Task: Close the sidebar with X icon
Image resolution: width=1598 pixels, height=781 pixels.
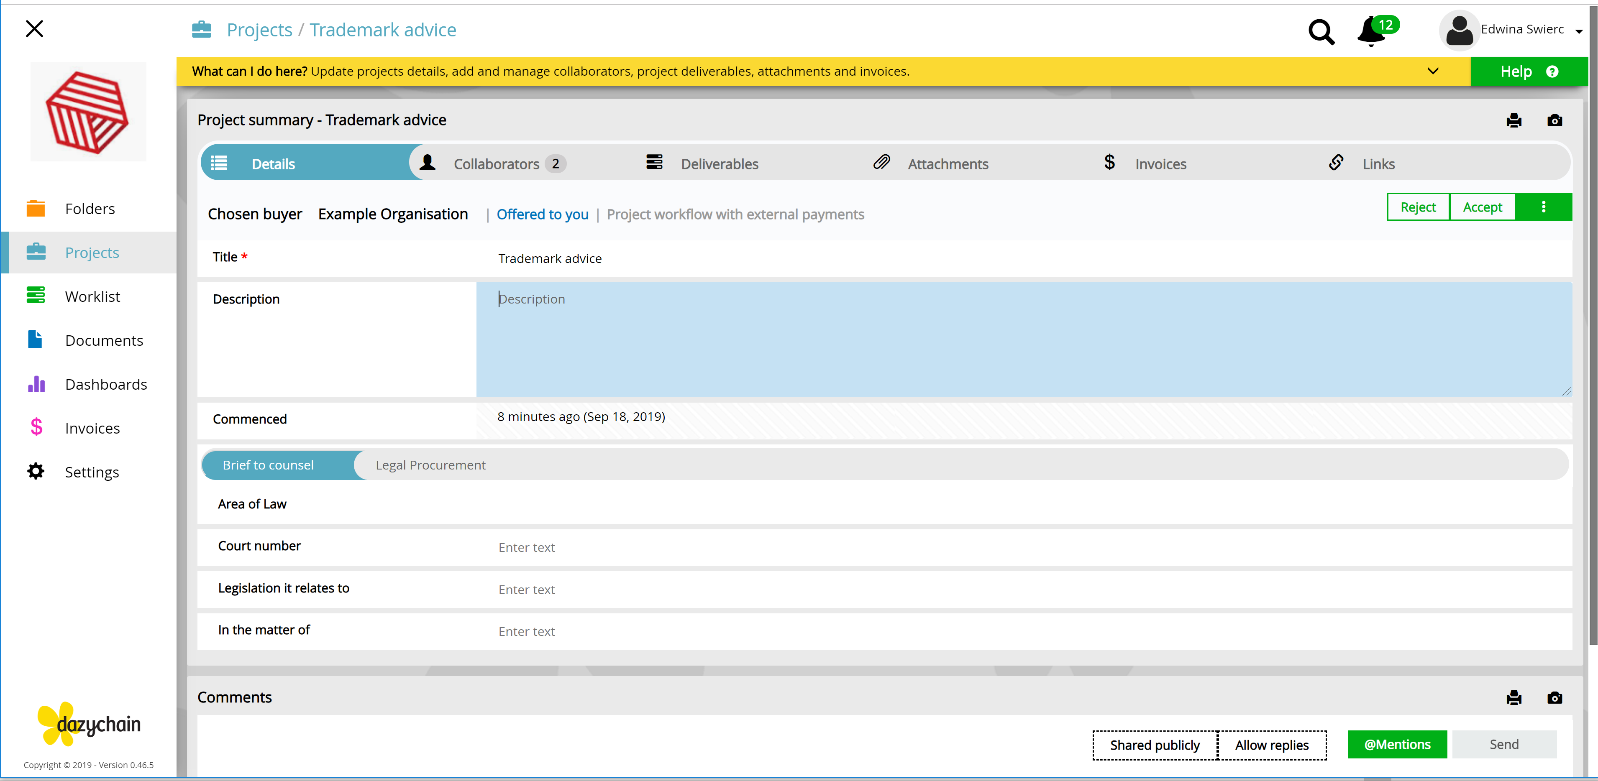Action: (35, 28)
